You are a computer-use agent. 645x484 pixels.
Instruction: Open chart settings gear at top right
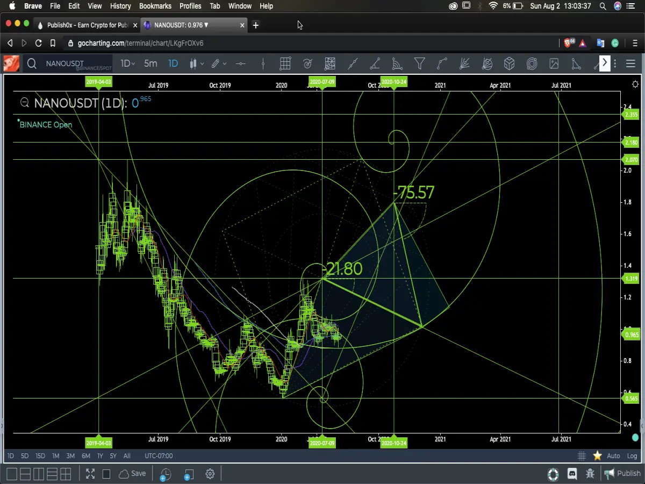click(x=635, y=84)
